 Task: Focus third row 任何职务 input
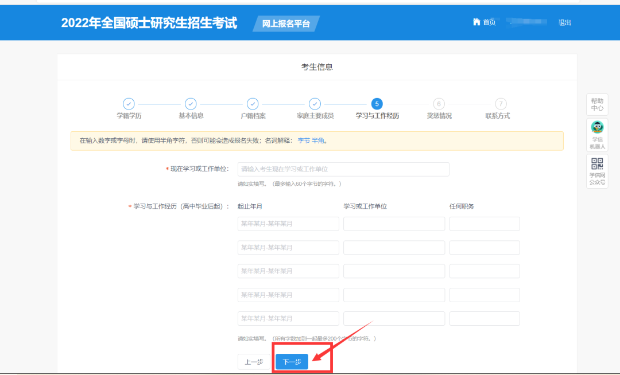[485, 271]
